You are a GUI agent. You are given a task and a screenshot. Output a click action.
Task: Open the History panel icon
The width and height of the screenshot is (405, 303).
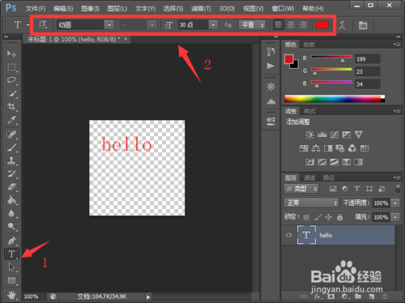click(x=271, y=52)
